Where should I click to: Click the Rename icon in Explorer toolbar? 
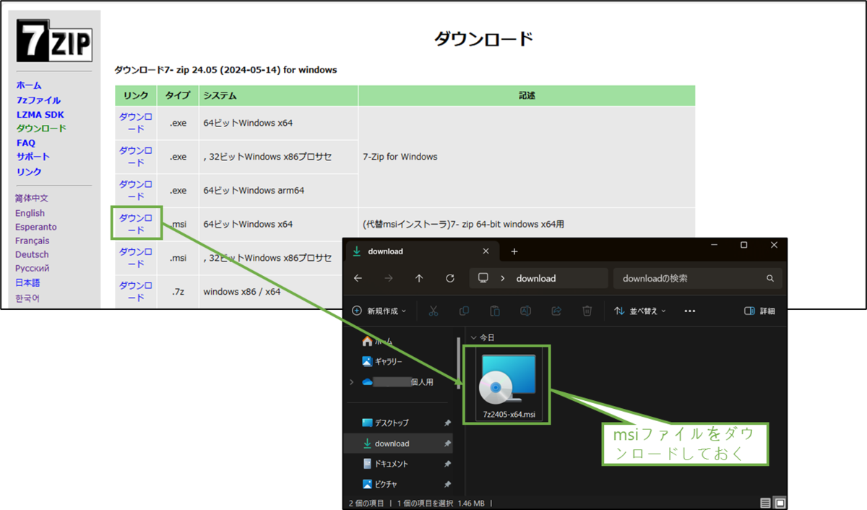[526, 311]
